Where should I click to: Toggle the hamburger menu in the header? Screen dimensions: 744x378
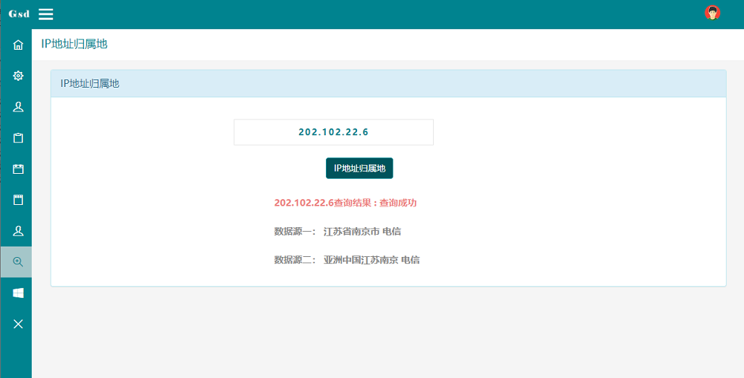point(46,14)
